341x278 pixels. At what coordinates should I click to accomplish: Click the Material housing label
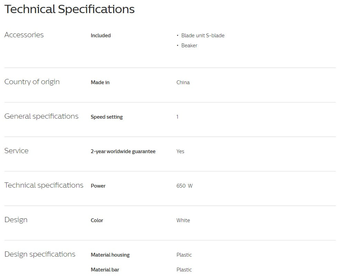tap(110, 255)
